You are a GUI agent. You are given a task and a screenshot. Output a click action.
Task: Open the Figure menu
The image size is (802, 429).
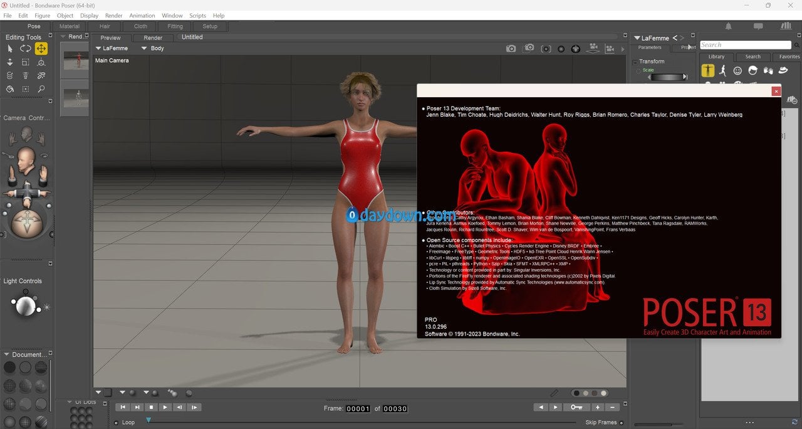[x=43, y=15]
